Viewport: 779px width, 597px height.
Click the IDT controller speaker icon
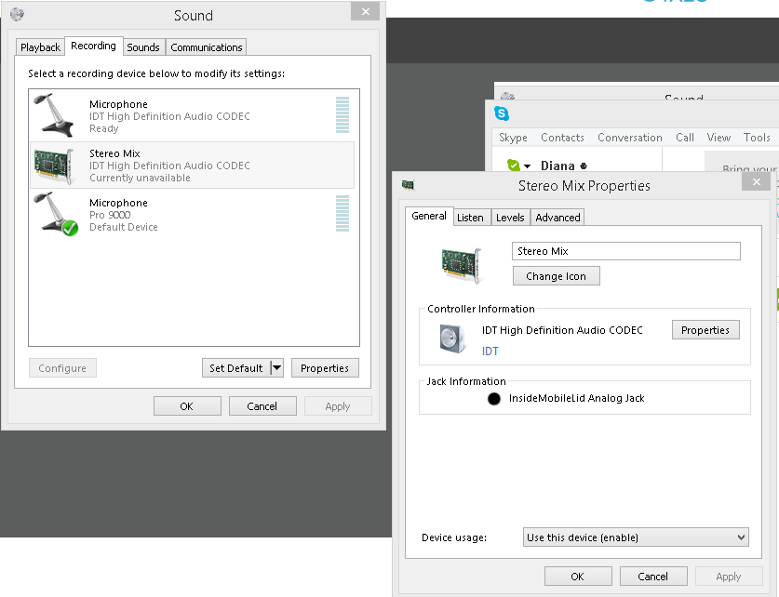(452, 338)
